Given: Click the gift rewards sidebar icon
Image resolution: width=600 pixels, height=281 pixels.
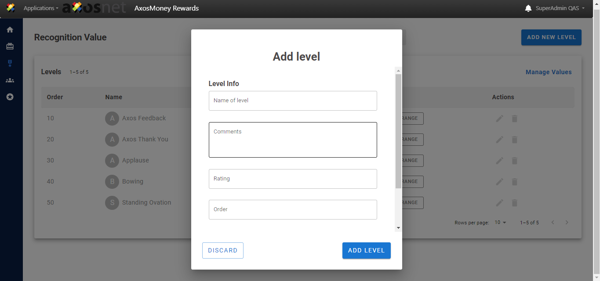Looking at the screenshot, I should (x=10, y=47).
